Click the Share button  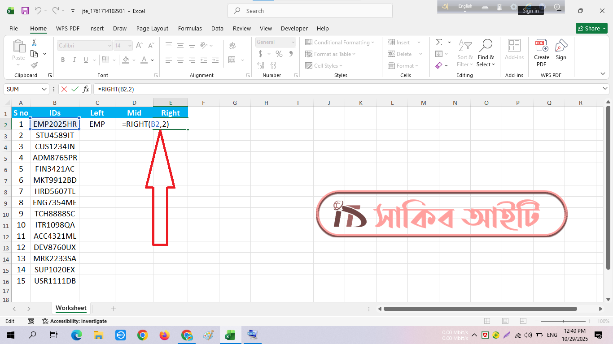pos(591,28)
